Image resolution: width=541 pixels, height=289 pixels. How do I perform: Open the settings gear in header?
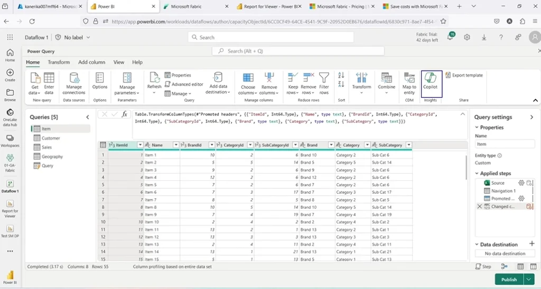[467, 37]
